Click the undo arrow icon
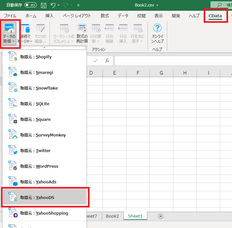232x228 pixels. coord(53,5)
